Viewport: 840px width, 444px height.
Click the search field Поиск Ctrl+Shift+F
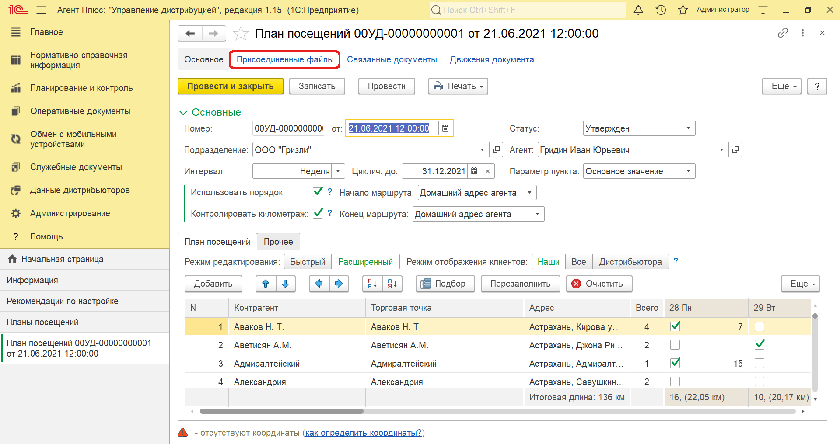pos(527,10)
